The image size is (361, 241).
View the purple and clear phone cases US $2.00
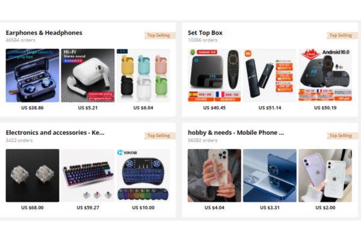click(x=325, y=175)
